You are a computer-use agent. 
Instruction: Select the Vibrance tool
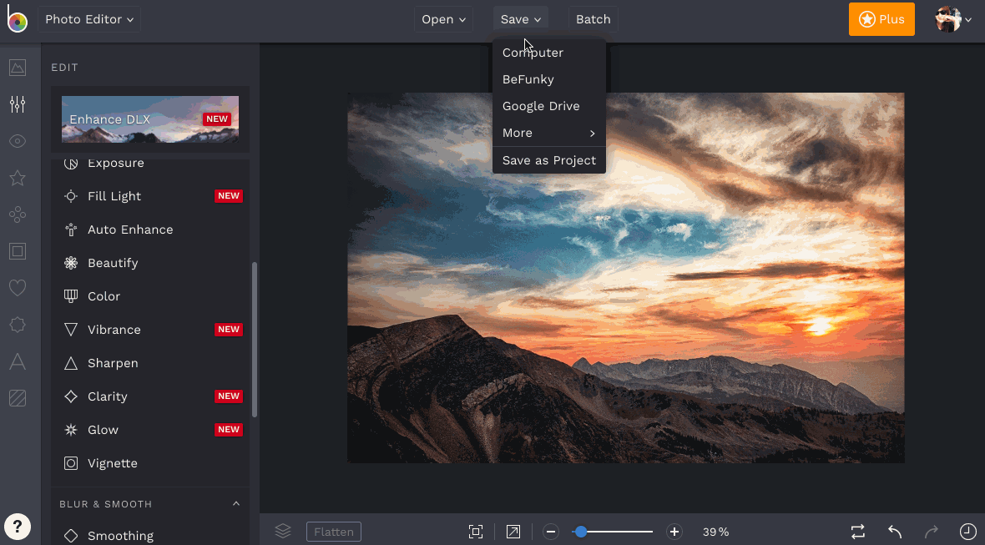150,329
